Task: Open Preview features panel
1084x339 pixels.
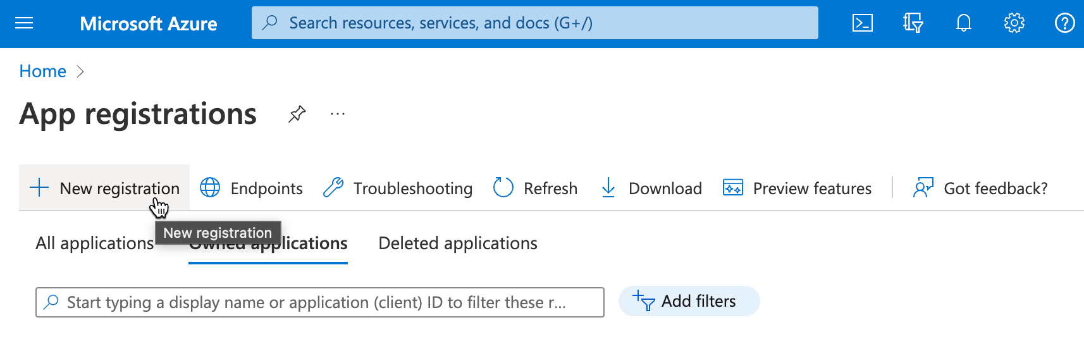Action: (797, 188)
